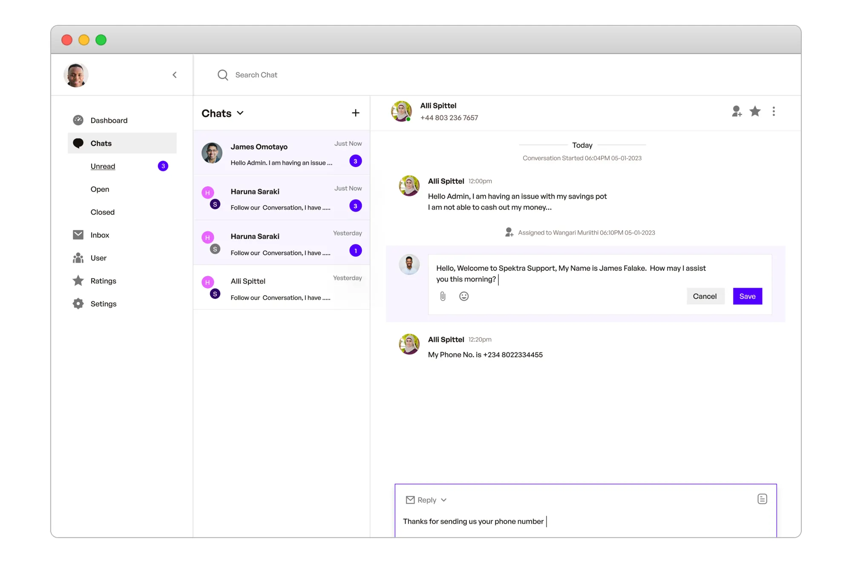Viewport: 852px width, 569px height.
Task: Filter by Closed chats
Action: [102, 212]
